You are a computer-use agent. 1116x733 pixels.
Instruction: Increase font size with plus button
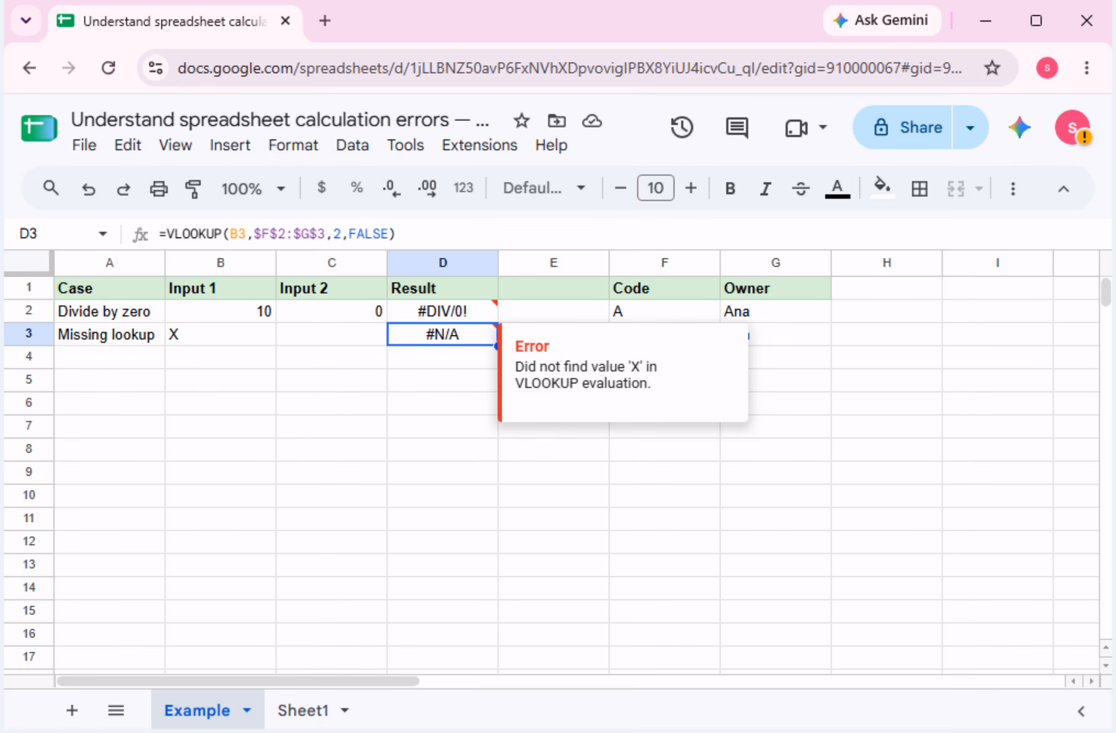click(x=691, y=189)
